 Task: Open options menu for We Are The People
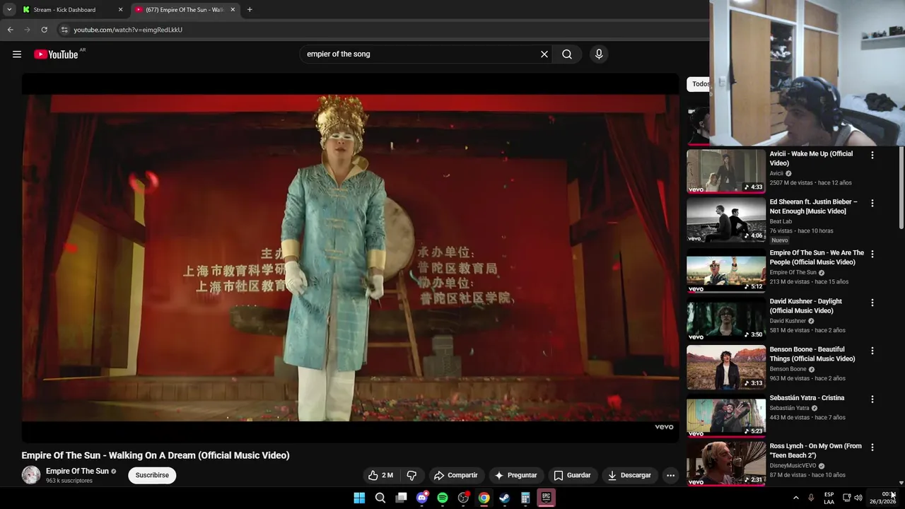coord(872,254)
